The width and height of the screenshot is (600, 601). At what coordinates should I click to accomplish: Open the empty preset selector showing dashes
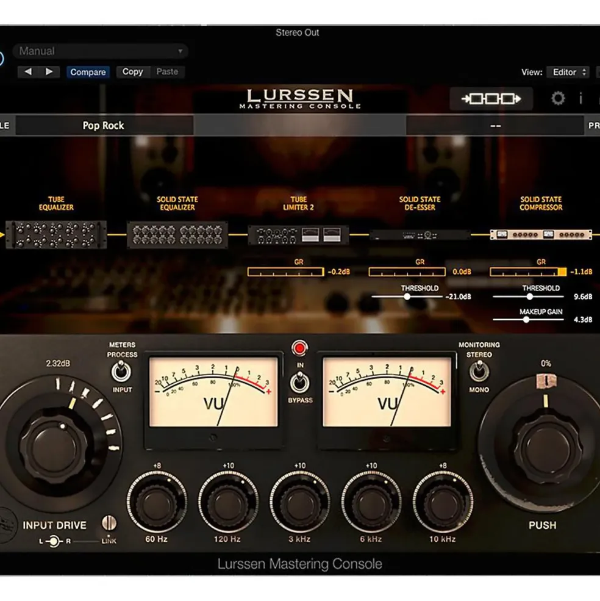(x=495, y=125)
